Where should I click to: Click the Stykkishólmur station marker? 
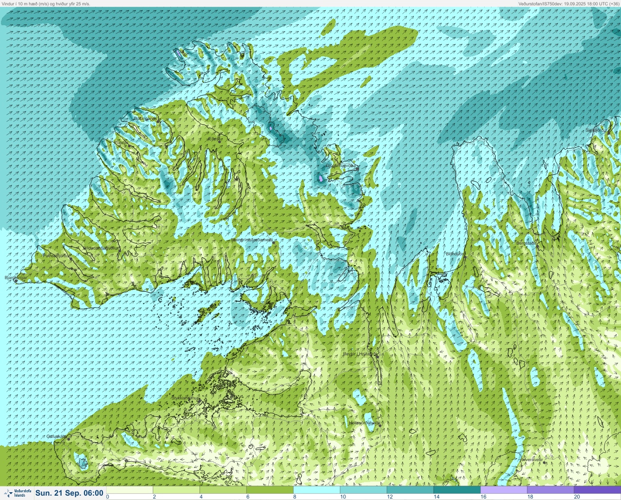(x=199, y=401)
